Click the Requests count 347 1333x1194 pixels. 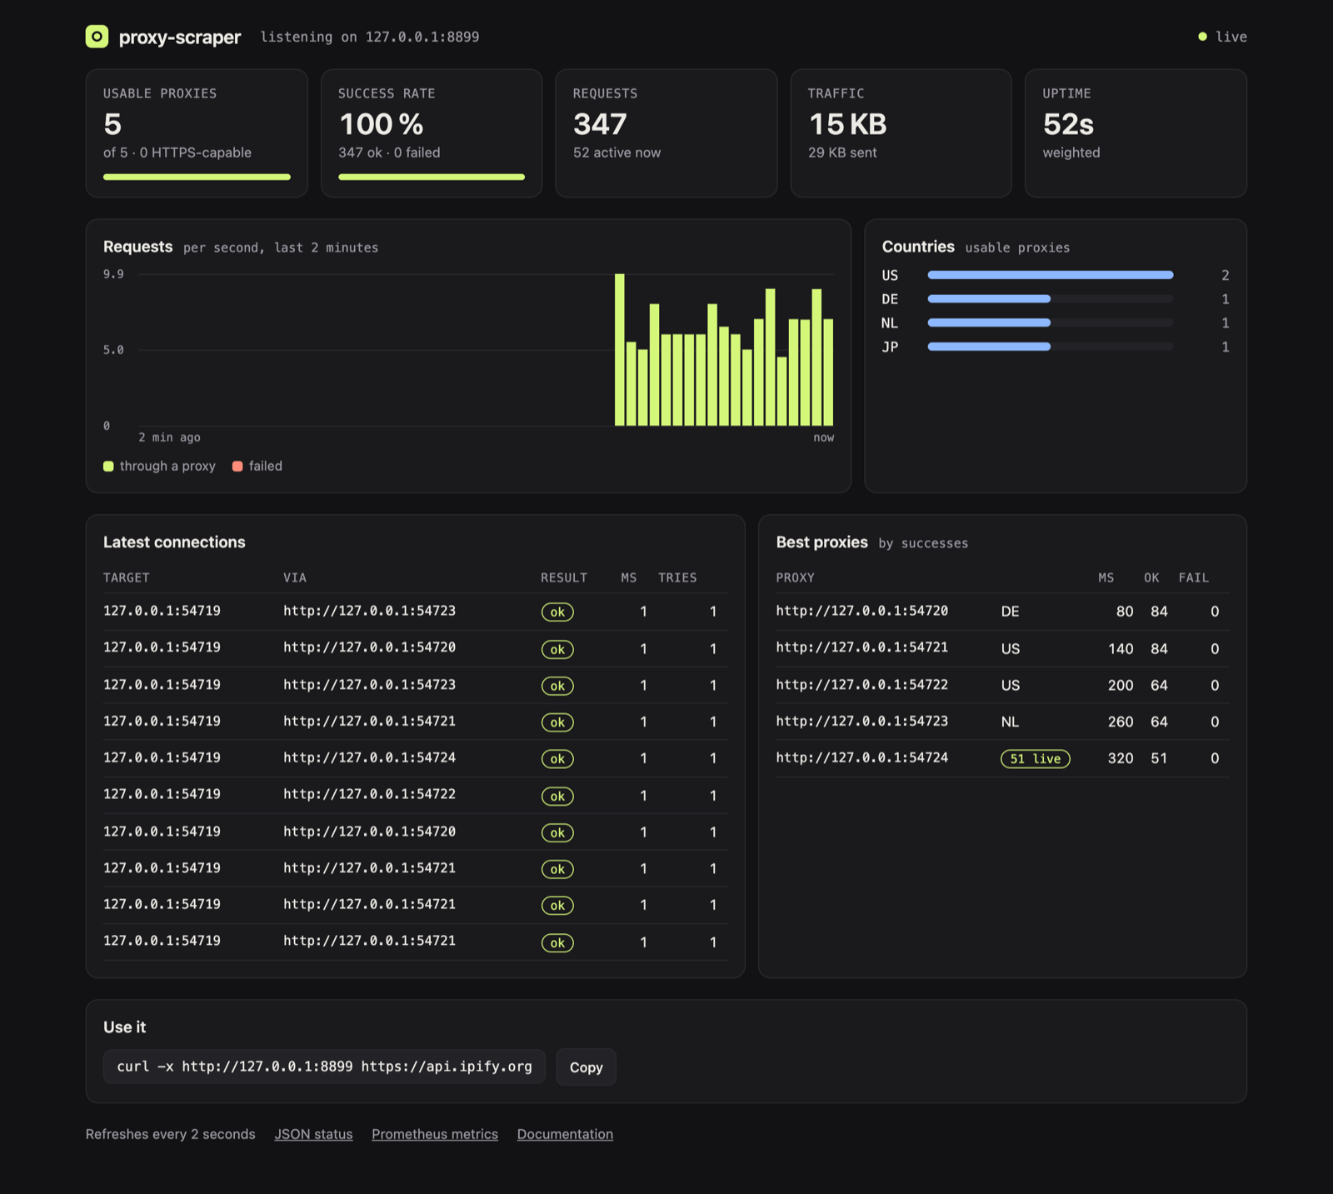pos(600,124)
